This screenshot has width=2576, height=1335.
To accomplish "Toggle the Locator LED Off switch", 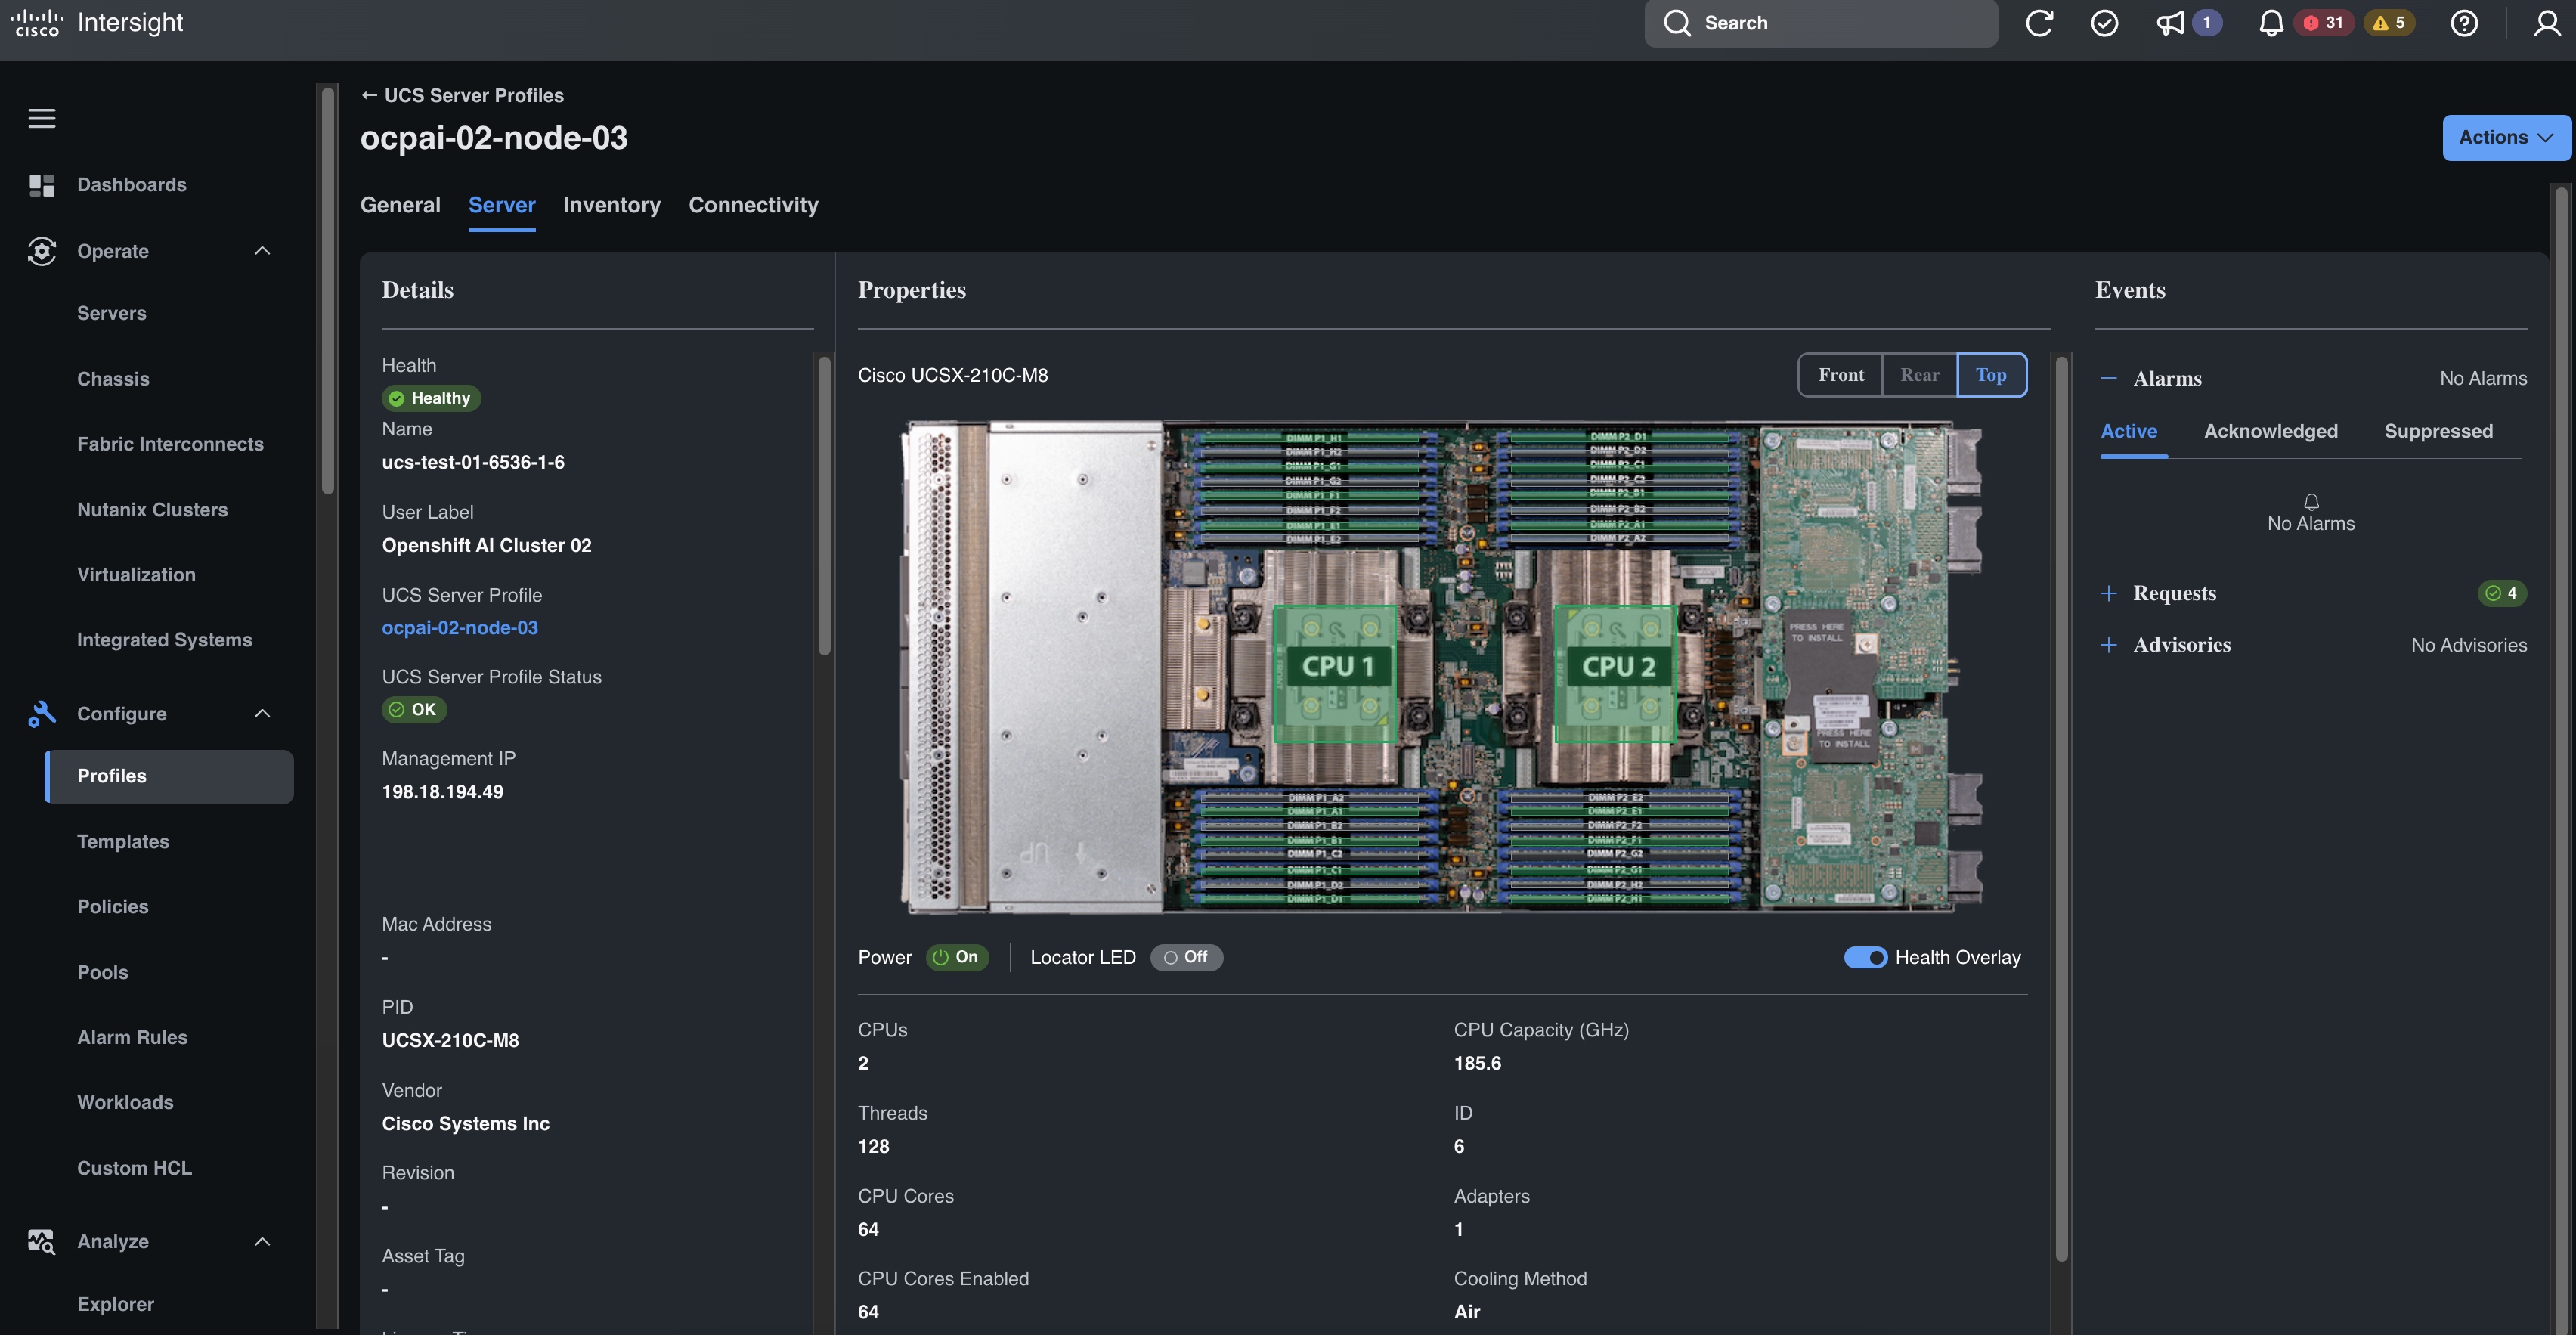I will pos(1186,957).
